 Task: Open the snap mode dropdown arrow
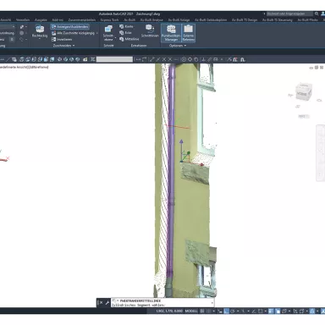213,311
